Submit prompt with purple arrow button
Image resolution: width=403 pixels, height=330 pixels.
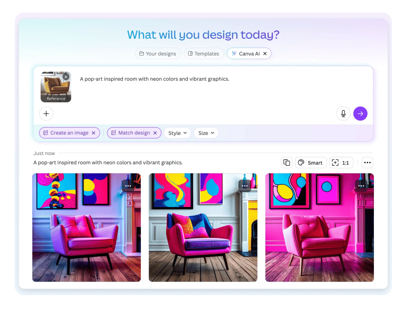click(360, 114)
